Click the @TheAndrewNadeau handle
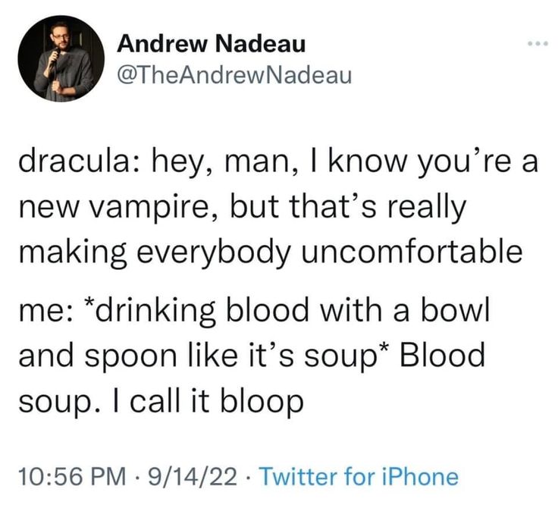 pyautogui.click(x=234, y=73)
